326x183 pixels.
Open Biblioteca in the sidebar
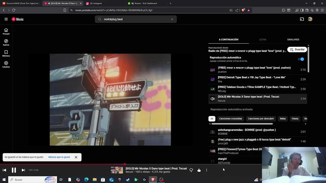pos(6,53)
